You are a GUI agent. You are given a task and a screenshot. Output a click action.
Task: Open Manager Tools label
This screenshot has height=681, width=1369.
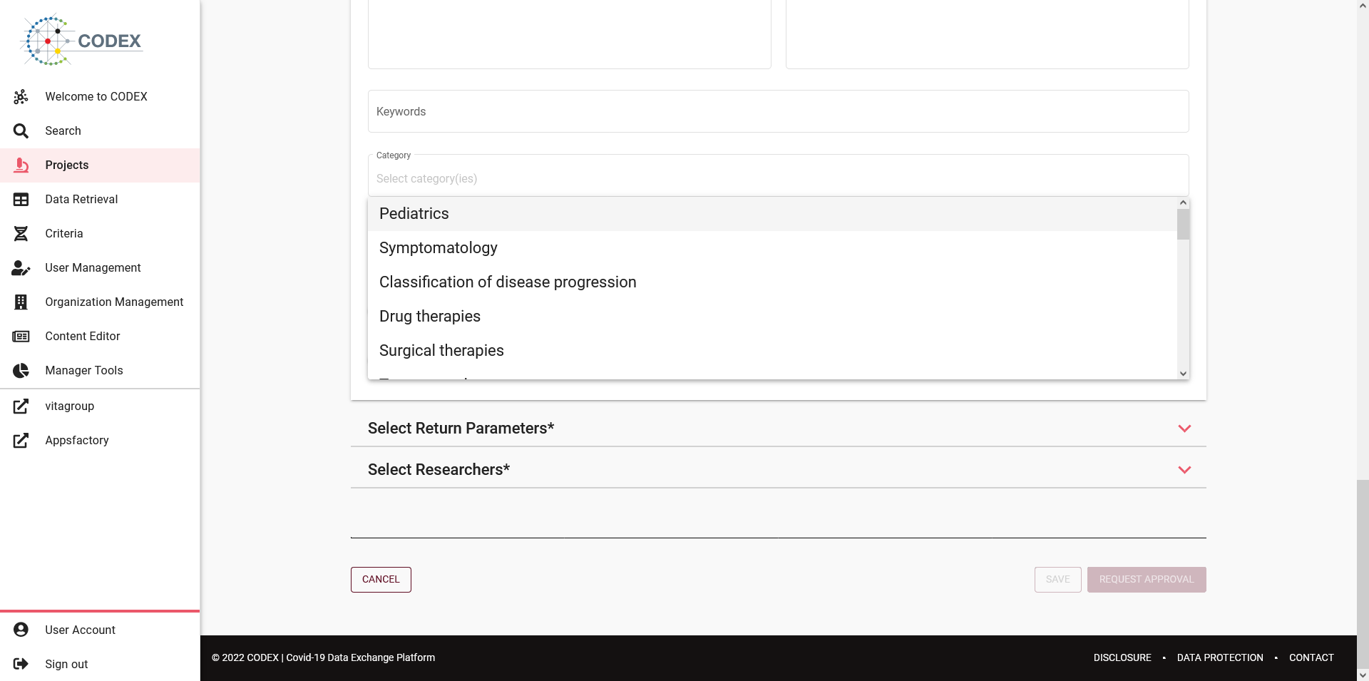[x=84, y=370]
